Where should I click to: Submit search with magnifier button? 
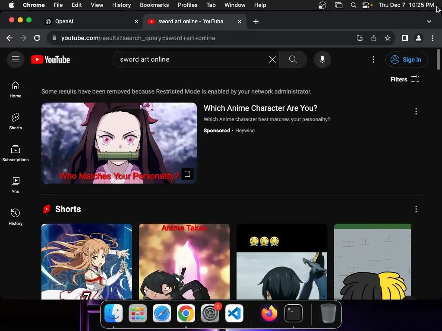293,59
